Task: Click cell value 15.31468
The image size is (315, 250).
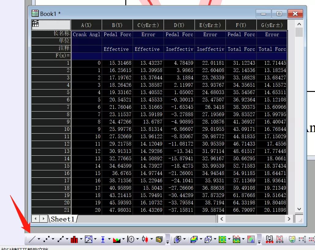Action: (117, 63)
